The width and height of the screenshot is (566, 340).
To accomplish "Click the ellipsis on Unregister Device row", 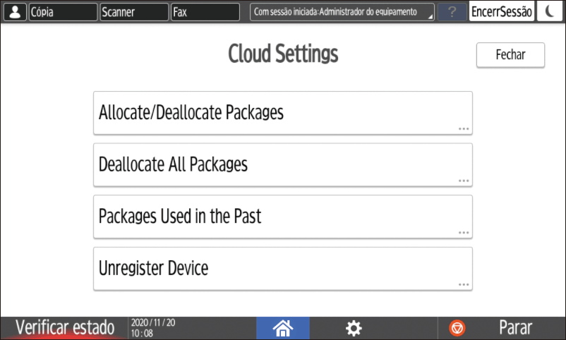I will [x=463, y=284].
